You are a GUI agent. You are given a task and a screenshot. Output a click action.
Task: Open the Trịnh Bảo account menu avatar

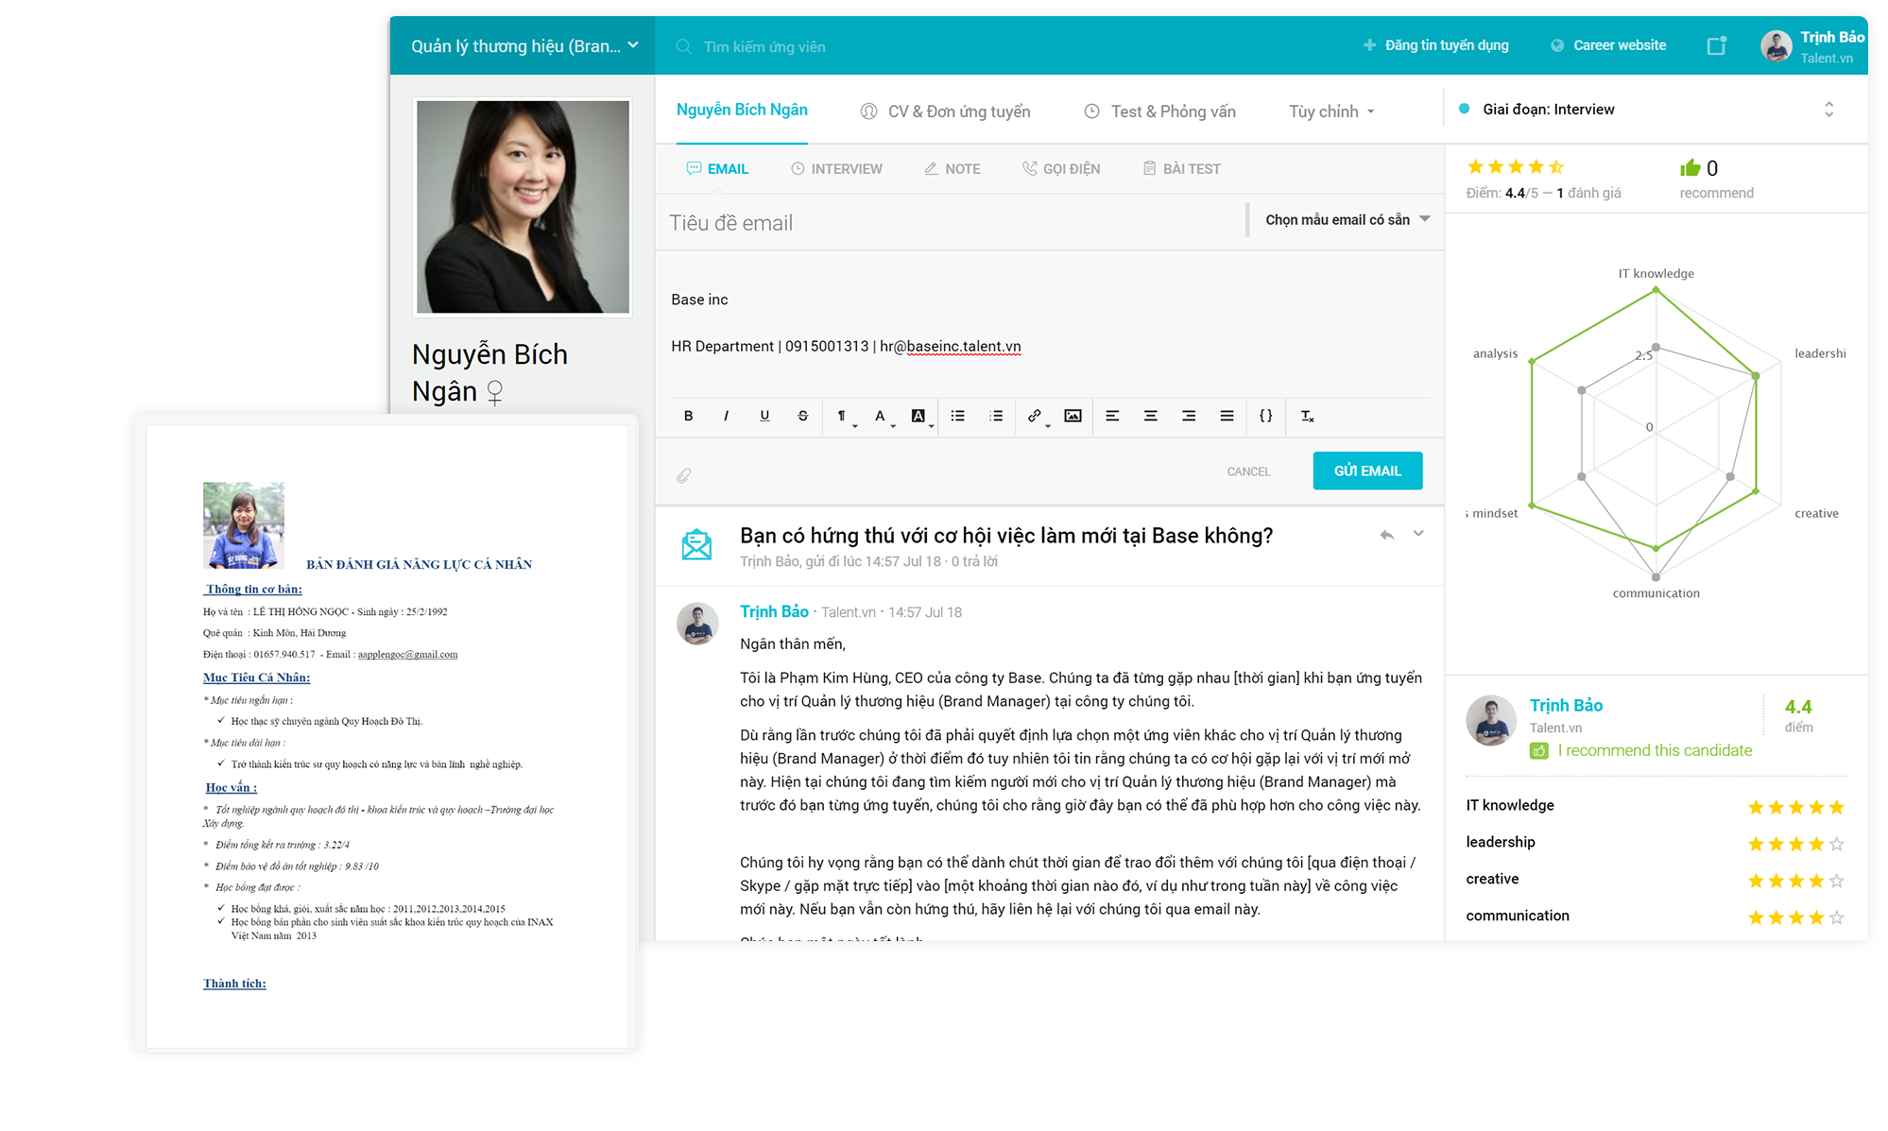pyautogui.click(x=1776, y=46)
